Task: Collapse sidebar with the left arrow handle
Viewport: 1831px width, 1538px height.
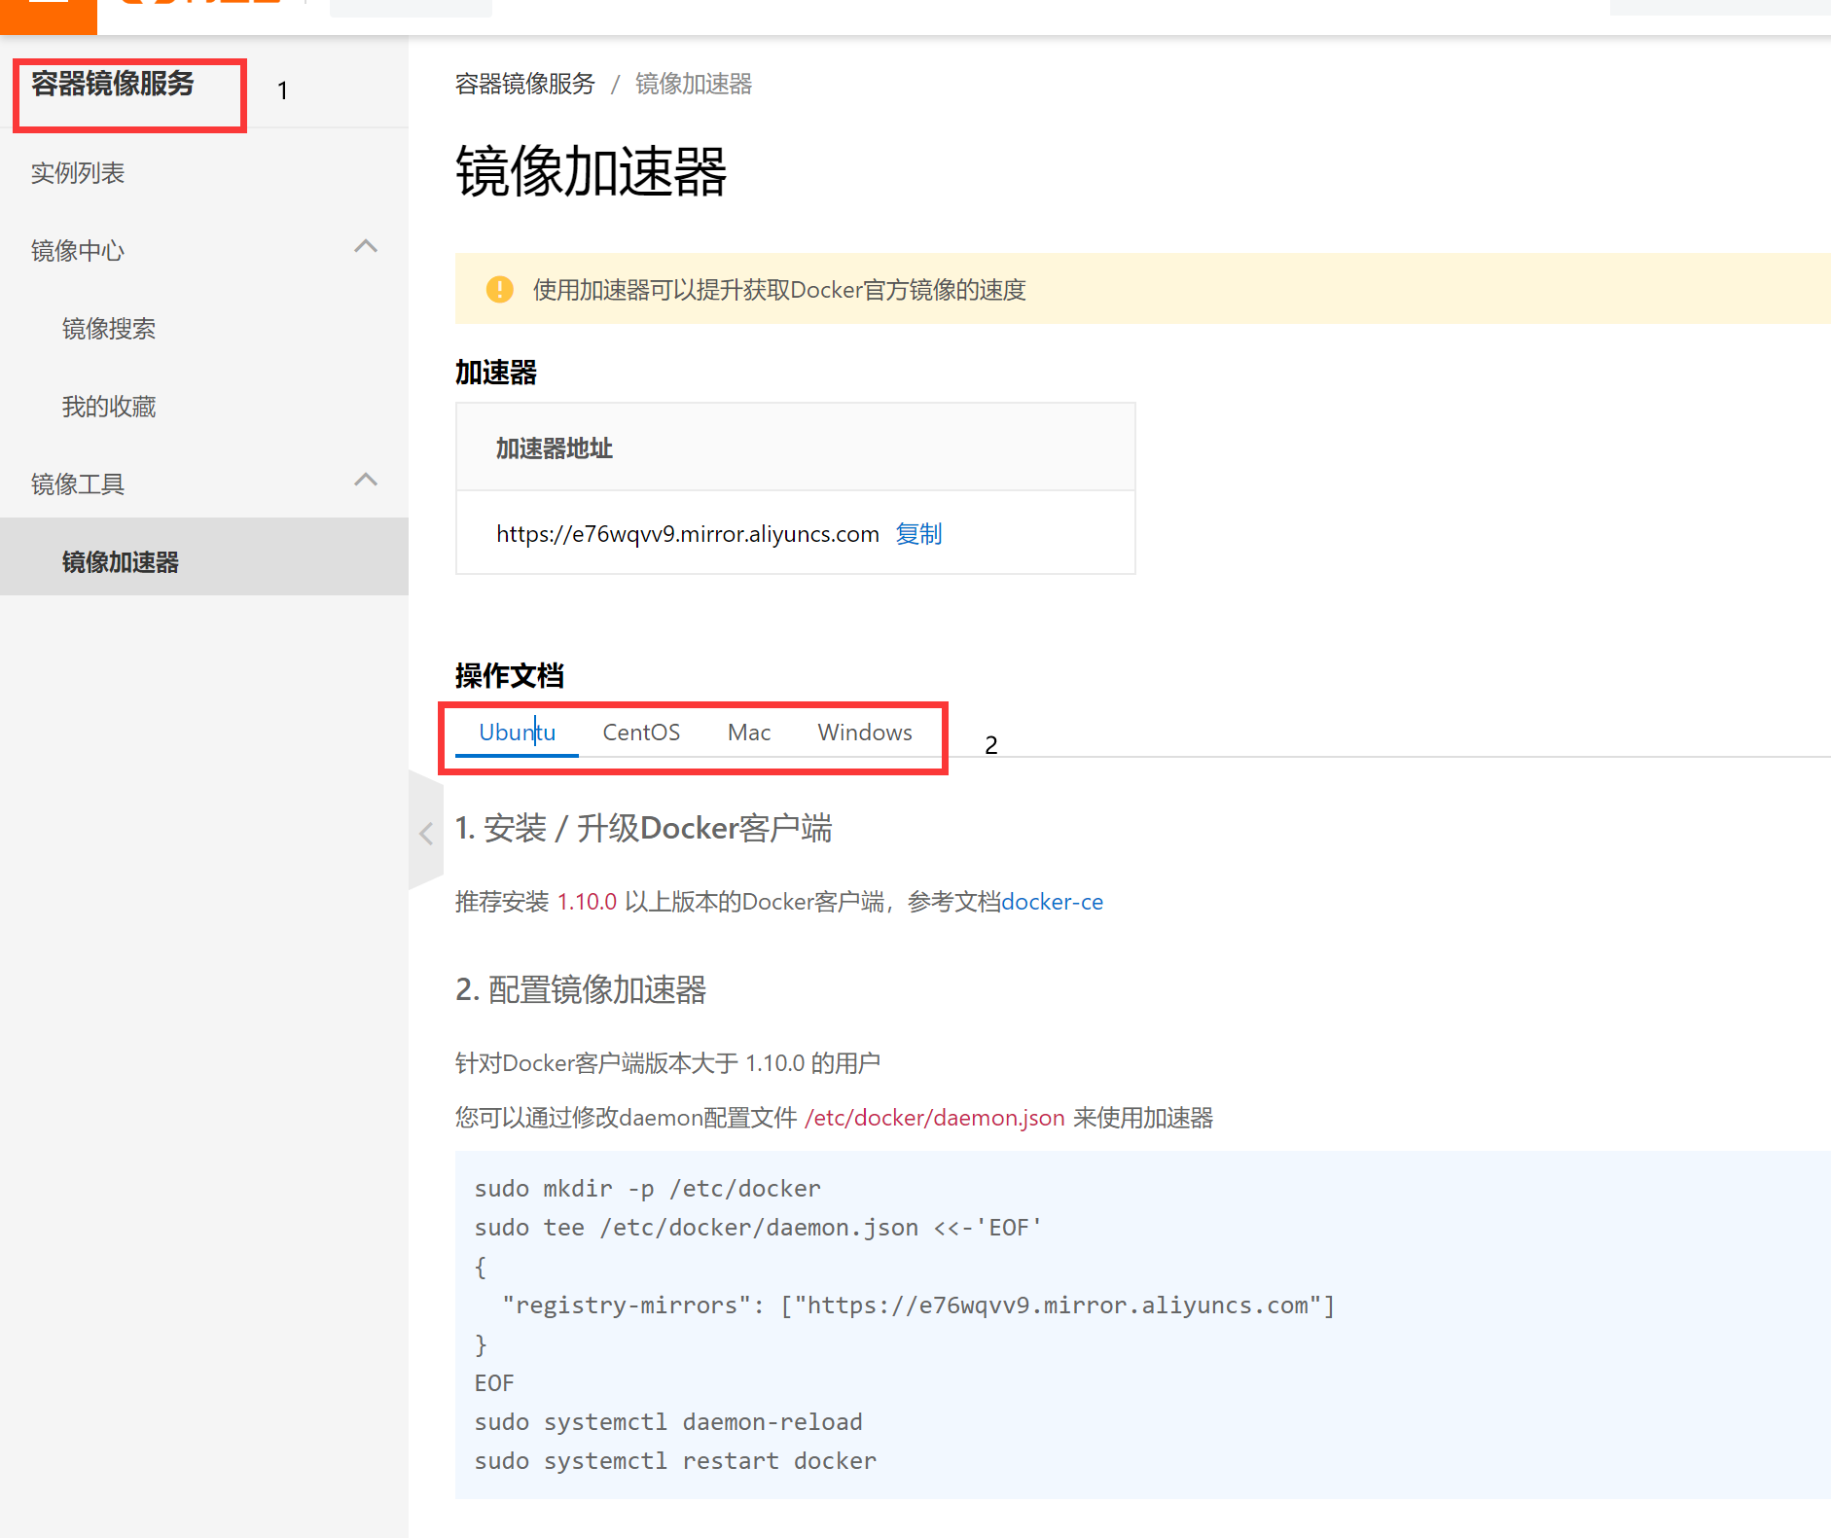Action: [426, 833]
